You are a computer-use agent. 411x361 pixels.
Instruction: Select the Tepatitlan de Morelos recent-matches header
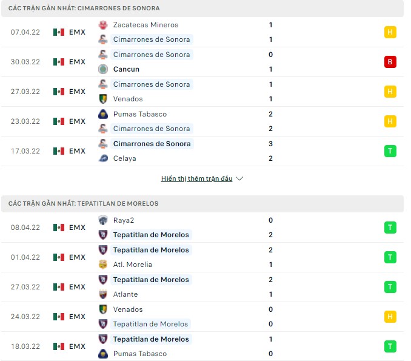click(x=84, y=203)
